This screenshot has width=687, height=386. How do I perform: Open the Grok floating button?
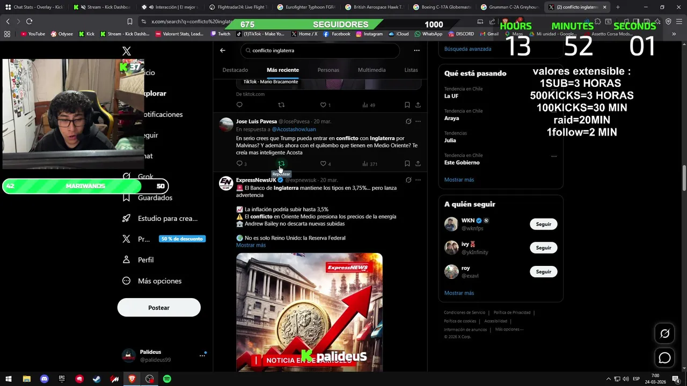[x=664, y=333]
